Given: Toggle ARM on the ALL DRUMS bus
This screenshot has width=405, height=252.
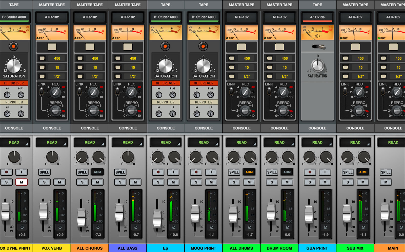Looking at the screenshot, I should tap(249, 172).
